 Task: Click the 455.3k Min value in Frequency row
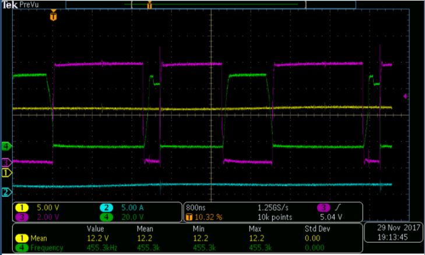click(204, 247)
